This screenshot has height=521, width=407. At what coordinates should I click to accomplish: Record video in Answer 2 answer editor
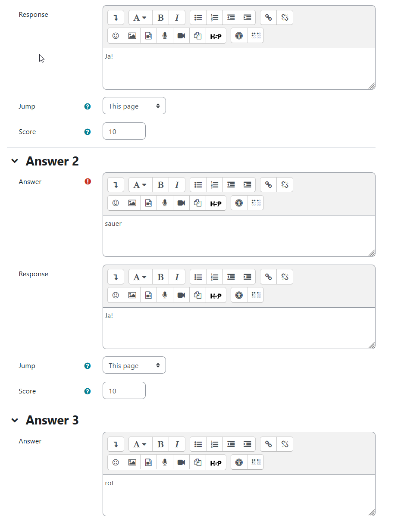tap(181, 203)
